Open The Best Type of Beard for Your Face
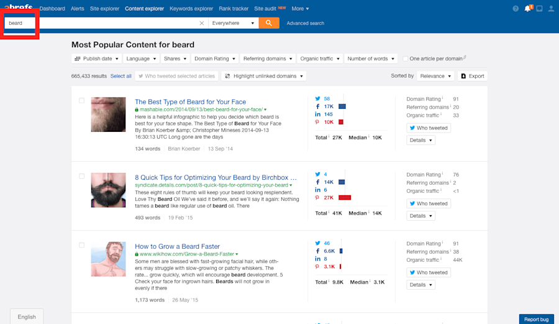The width and height of the screenshot is (559, 324). pyautogui.click(x=191, y=102)
